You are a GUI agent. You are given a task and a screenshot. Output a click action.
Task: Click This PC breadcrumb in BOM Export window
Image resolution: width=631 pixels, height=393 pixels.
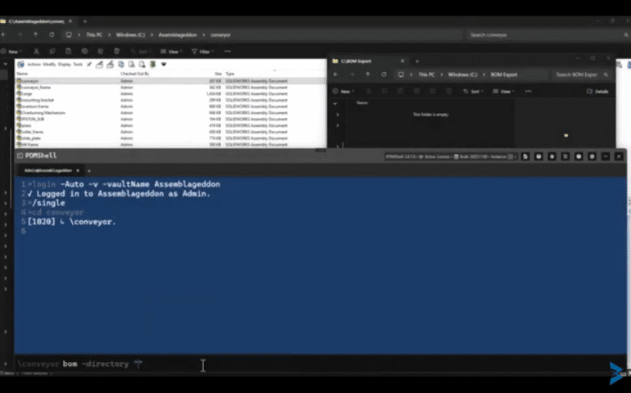click(427, 75)
